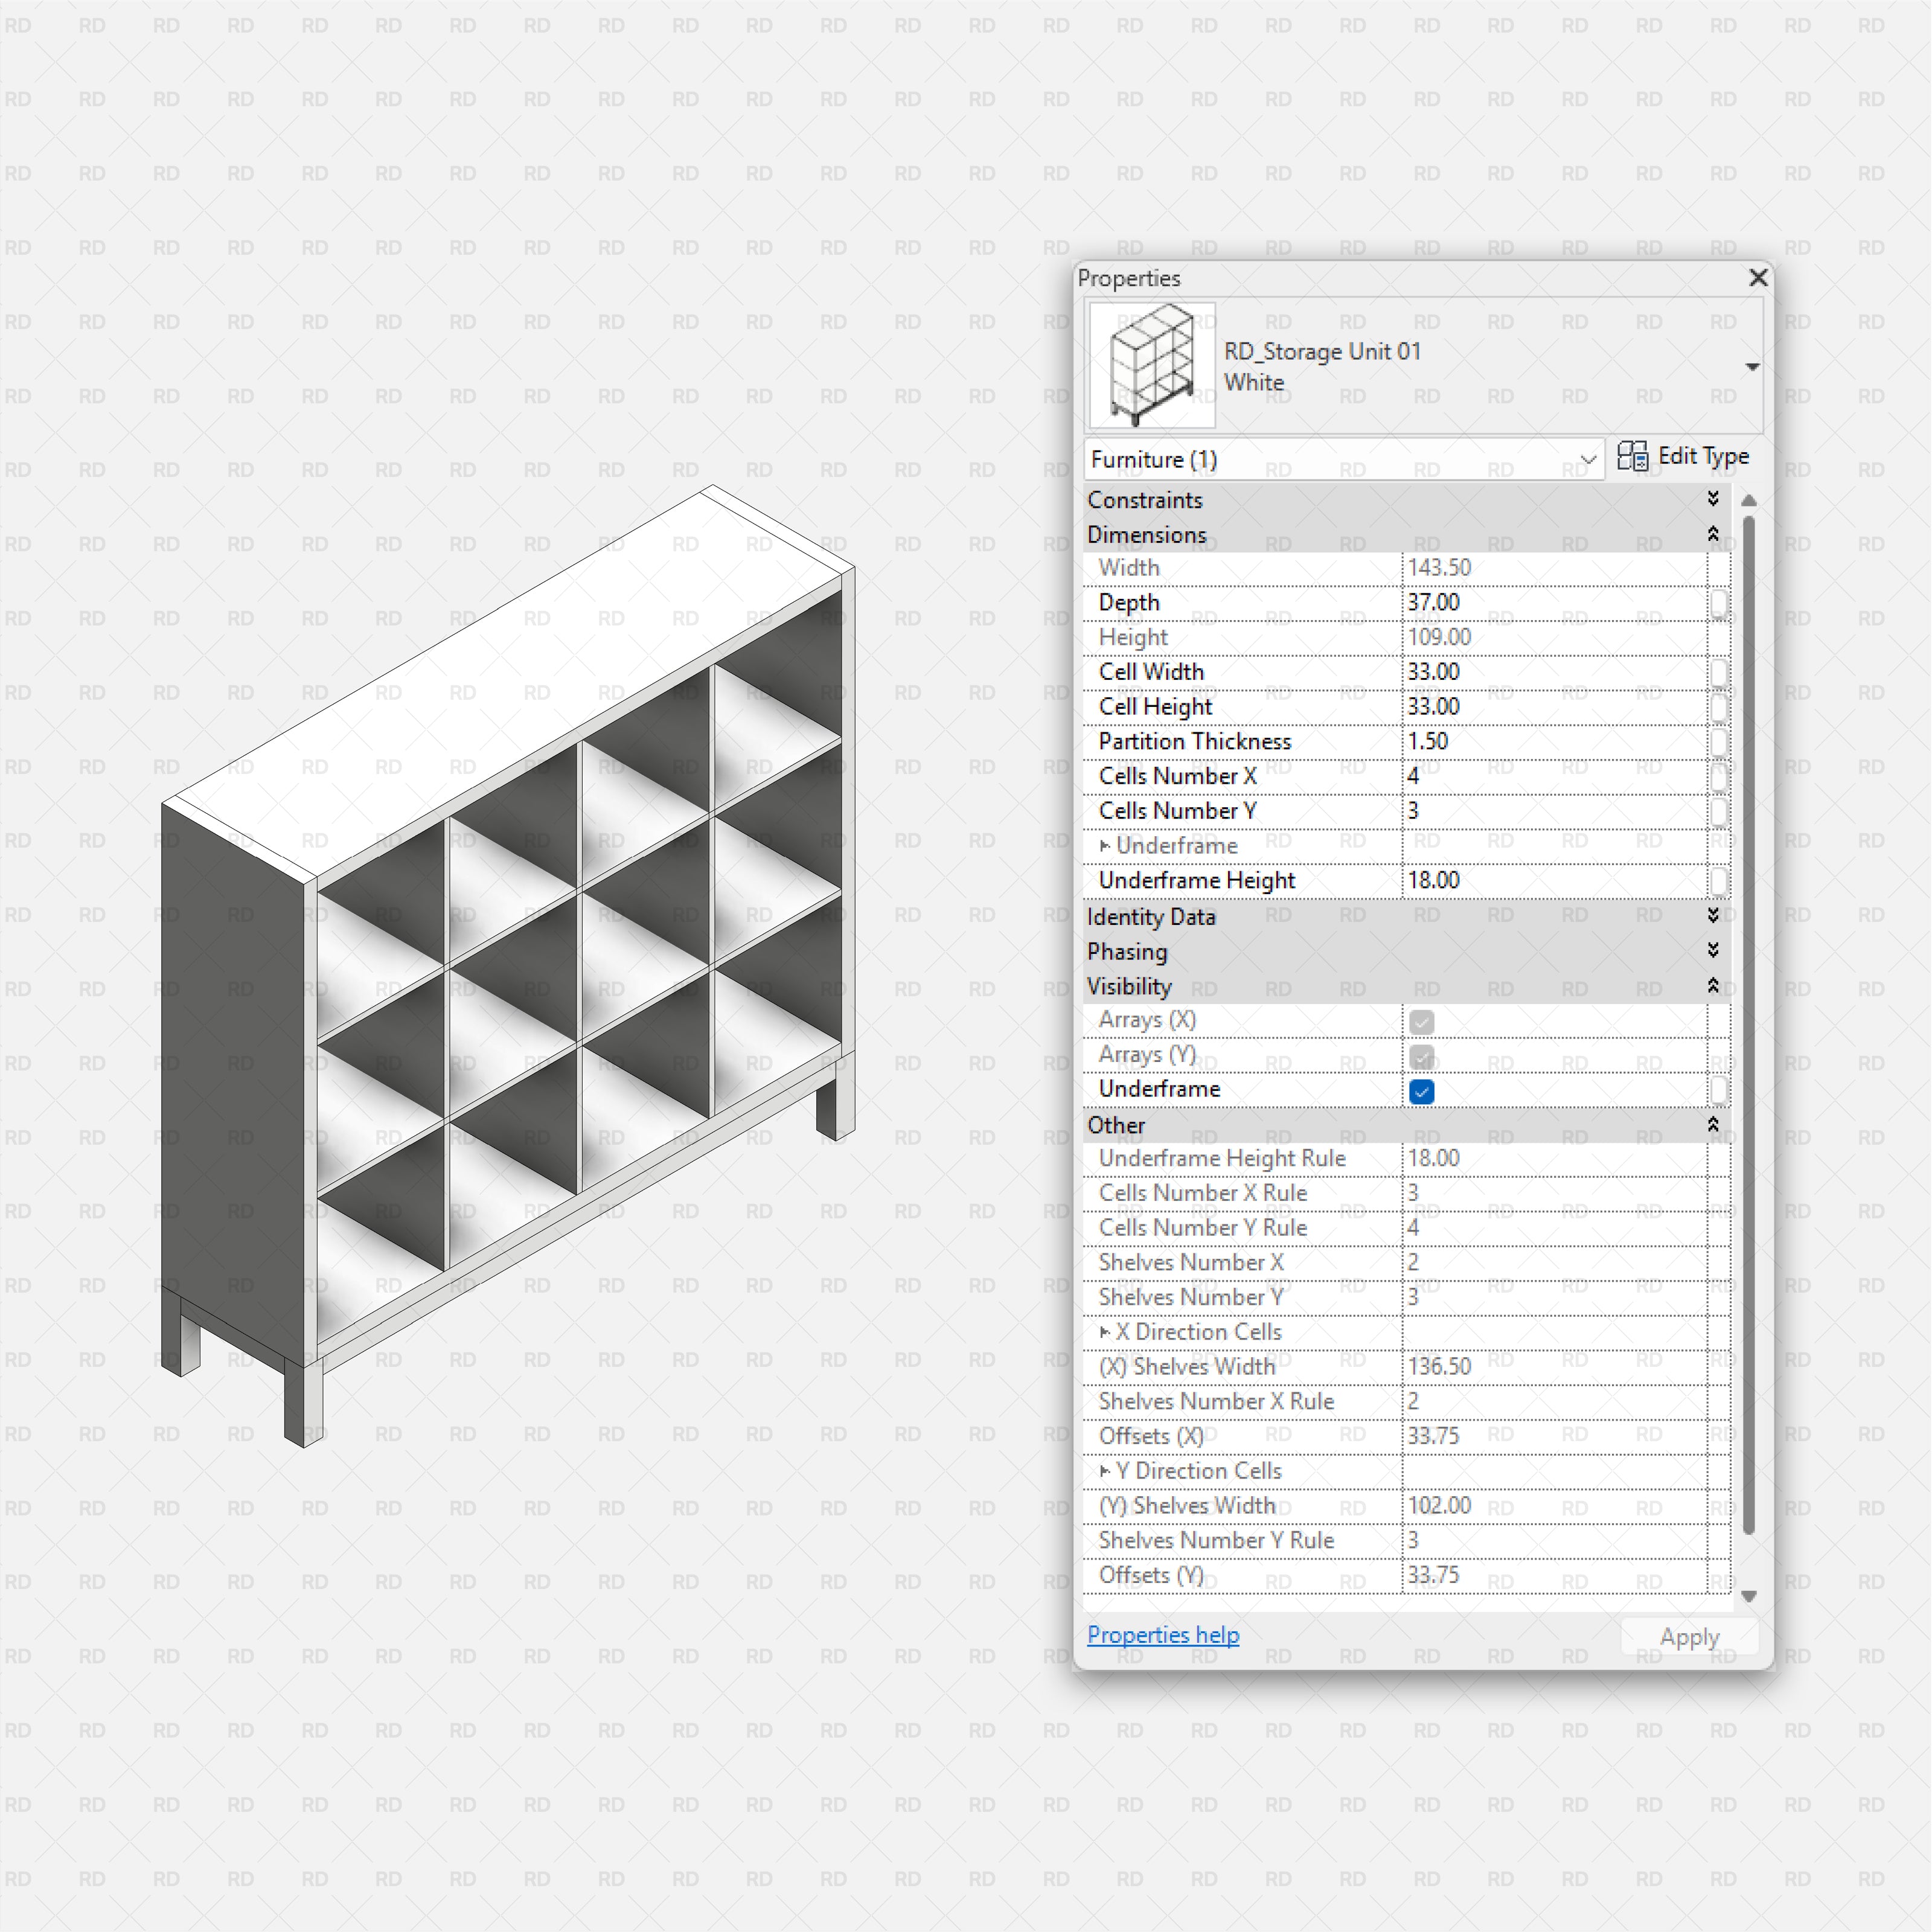Expand the Constraints section
The height and width of the screenshot is (1932, 1932).
click(1714, 500)
